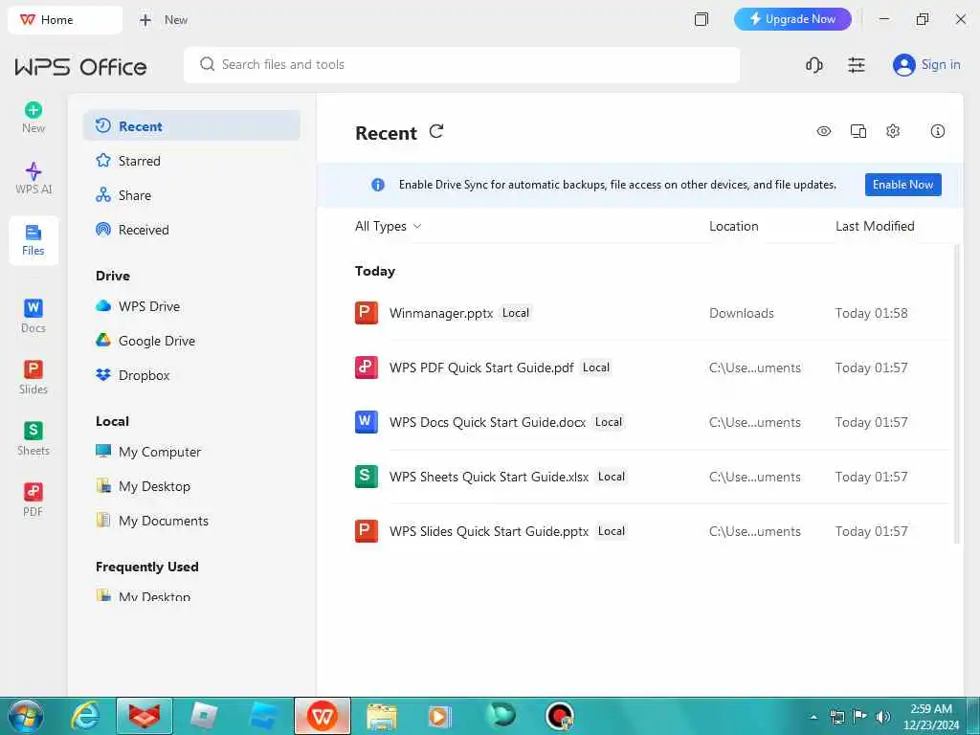Sort by the Location column header

(734, 226)
